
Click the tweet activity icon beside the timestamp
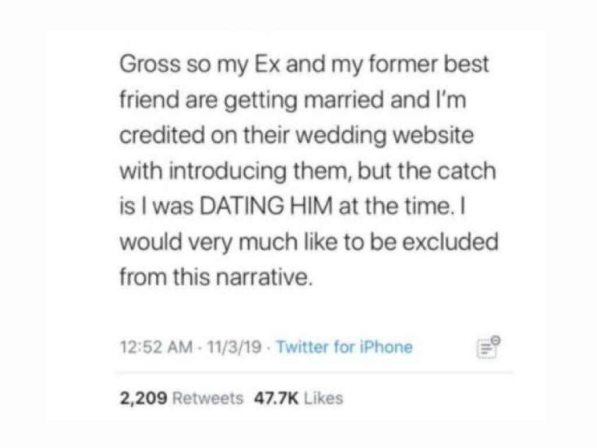(x=487, y=348)
